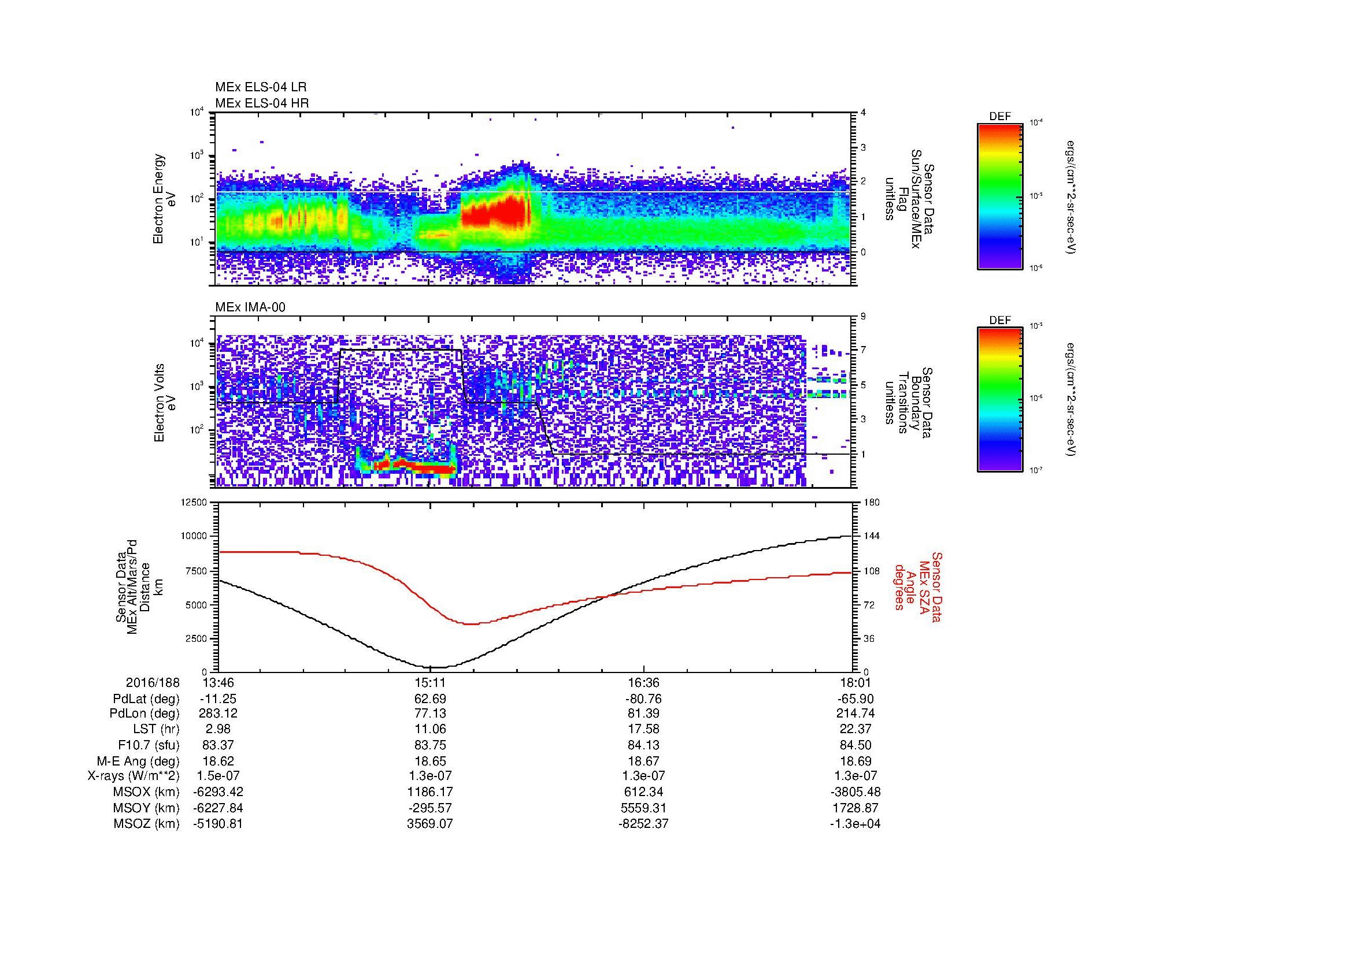Click MSOX value -6293.42

(218, 792)
